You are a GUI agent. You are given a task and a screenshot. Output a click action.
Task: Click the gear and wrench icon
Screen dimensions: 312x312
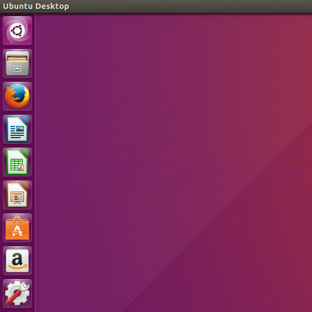click(17, 293)
